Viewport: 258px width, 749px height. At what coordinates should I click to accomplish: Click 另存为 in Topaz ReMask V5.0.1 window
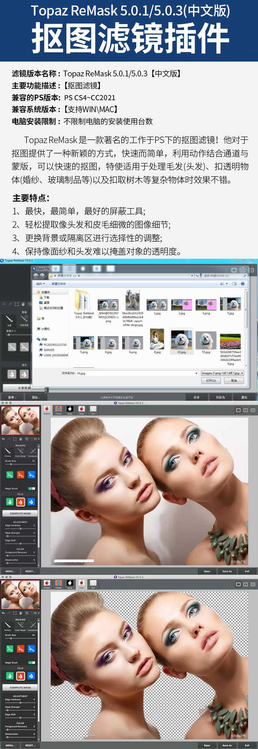pos(221,397)
